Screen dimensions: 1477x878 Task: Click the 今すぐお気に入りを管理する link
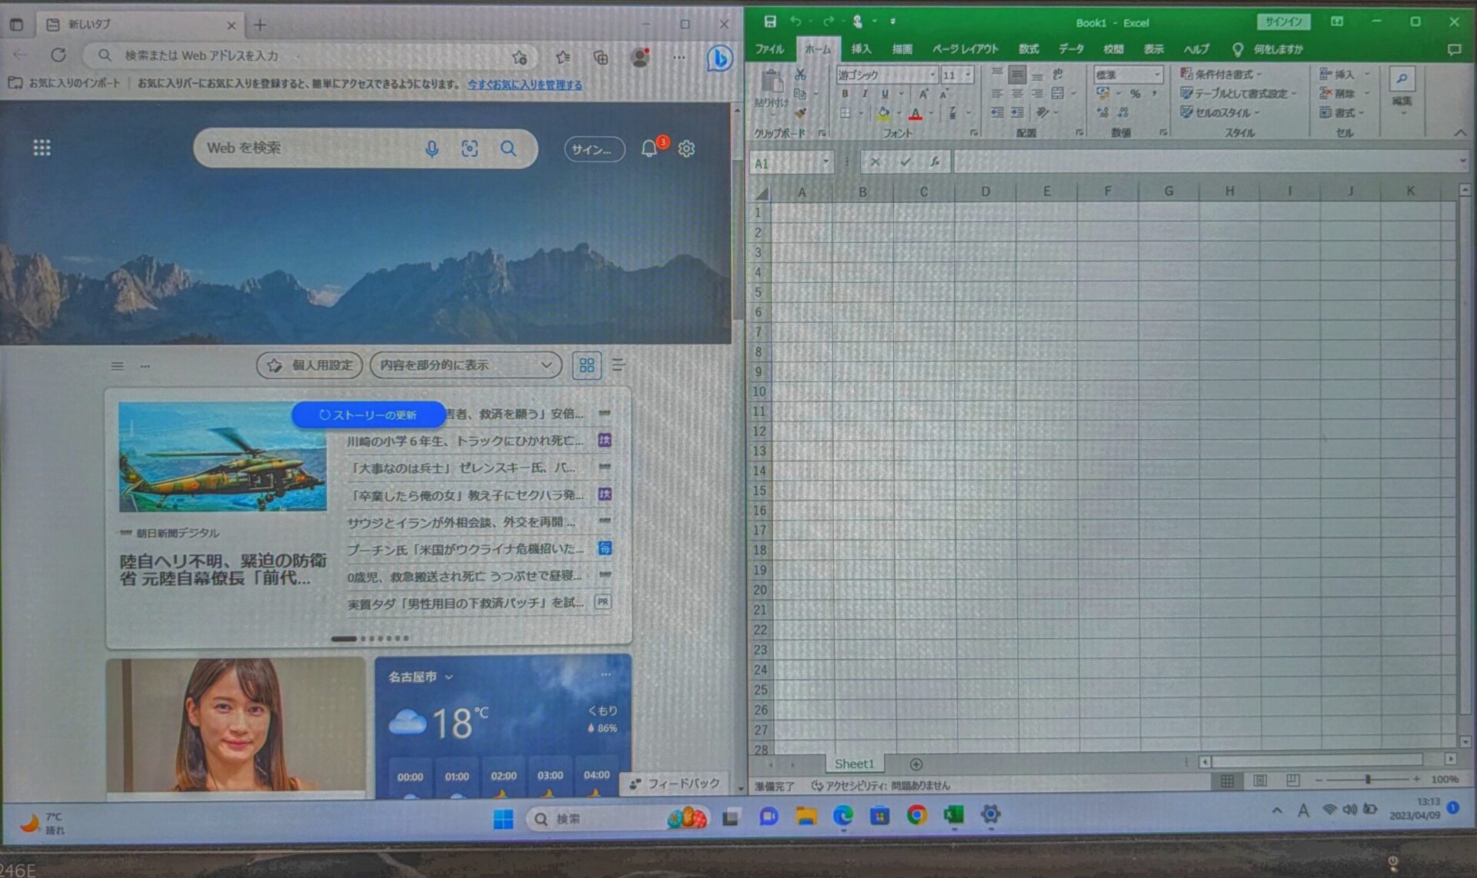(x=525, y=85)
